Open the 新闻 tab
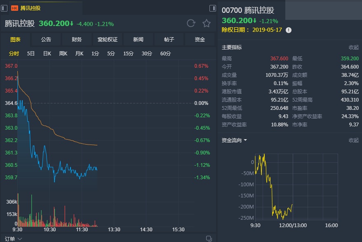This screenshot has height=242, width=362. [138, 40]
